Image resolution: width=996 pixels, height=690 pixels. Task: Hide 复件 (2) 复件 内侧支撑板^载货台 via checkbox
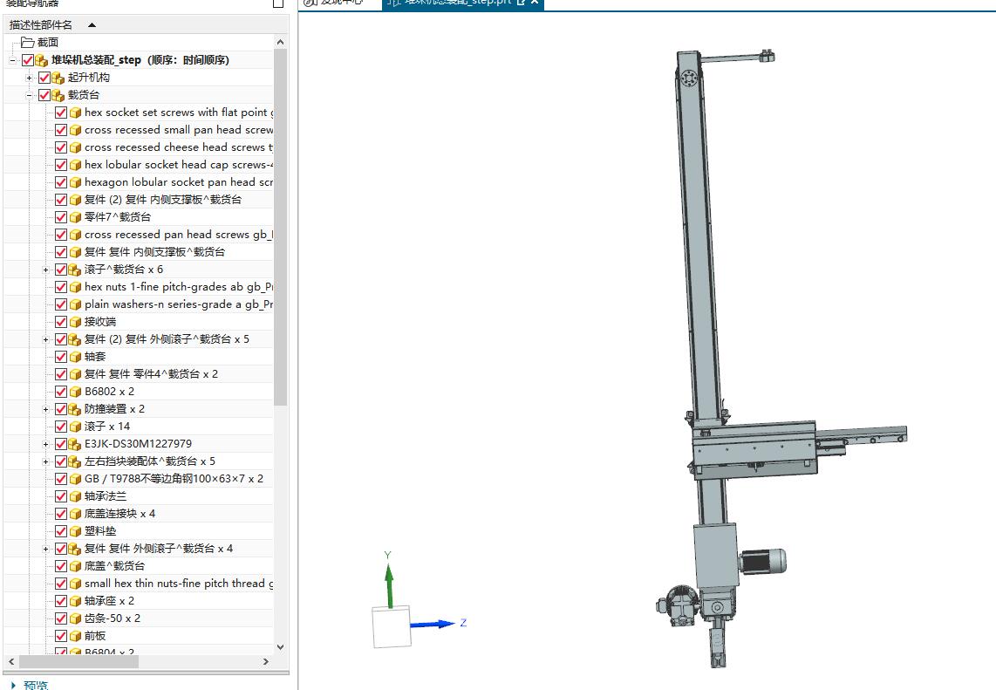click(x=61, y=200)
